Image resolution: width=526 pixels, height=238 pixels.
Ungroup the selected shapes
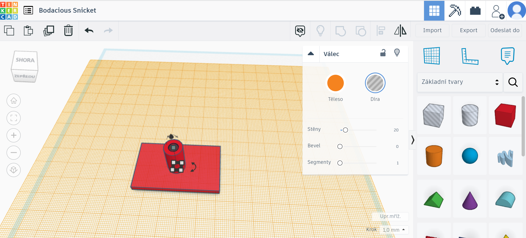361,31
